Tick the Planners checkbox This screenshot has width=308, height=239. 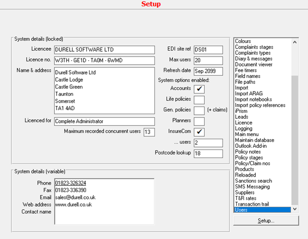(199, 121)
